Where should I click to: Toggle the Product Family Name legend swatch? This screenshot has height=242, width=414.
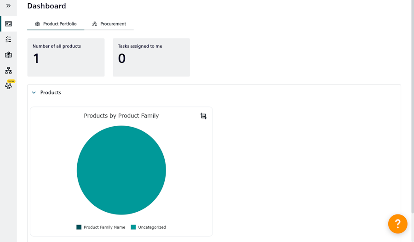79,227
